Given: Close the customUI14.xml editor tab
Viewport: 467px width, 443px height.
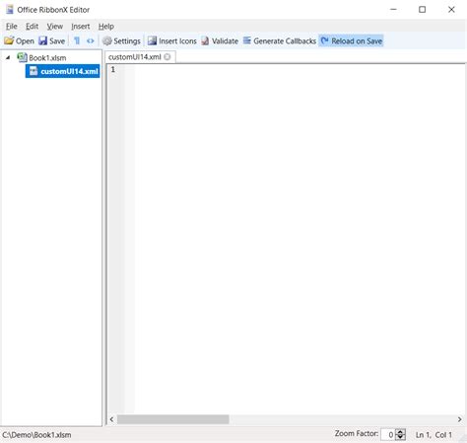Looking at the screenshot, I should [167, 57].
